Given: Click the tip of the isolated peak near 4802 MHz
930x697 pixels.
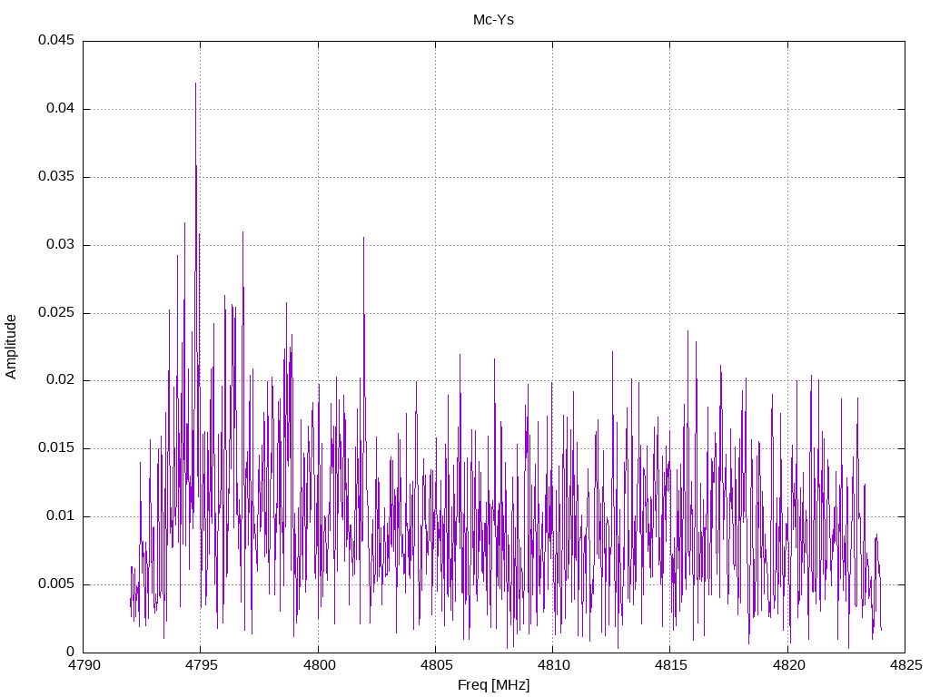Looking at the screenshot, I should click(364, 238).
